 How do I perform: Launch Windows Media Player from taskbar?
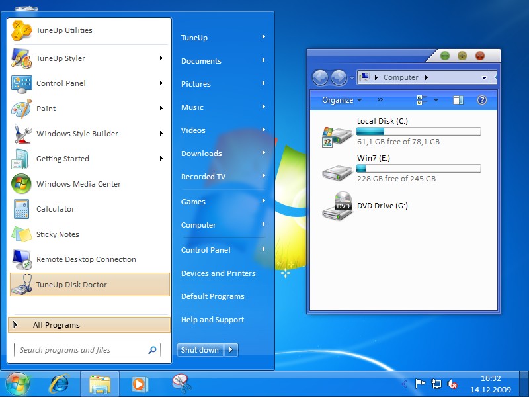[139, 384]
